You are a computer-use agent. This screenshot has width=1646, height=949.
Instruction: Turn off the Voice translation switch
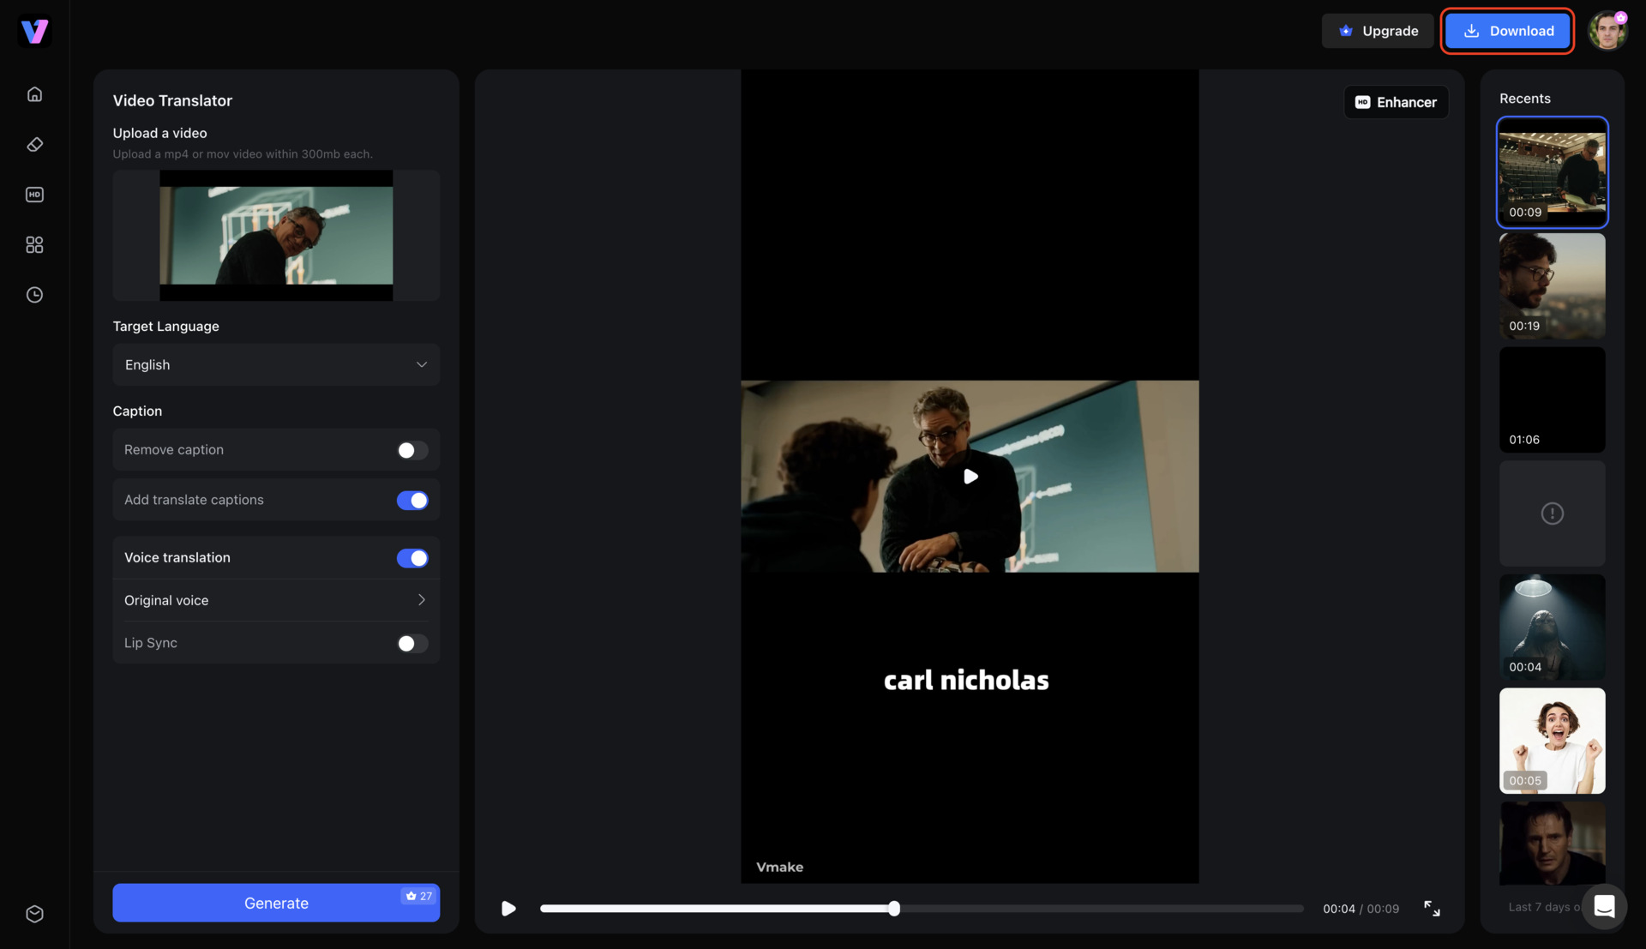pyautogui.click(x=412, y=558)
